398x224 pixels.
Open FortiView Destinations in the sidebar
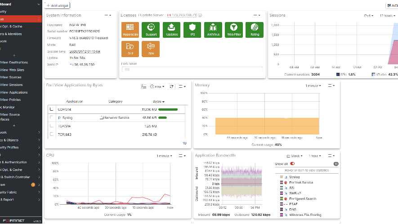point(14,63)
